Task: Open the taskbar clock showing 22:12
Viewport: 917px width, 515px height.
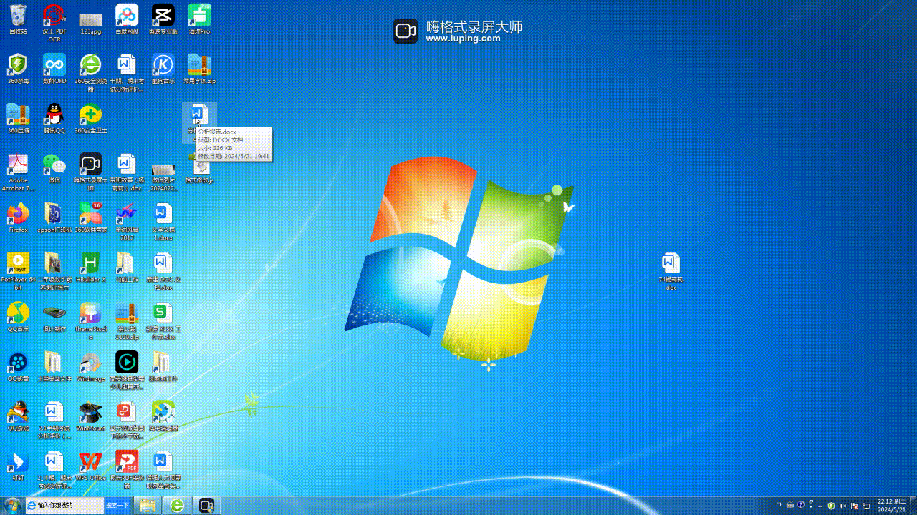Action: 892,505
